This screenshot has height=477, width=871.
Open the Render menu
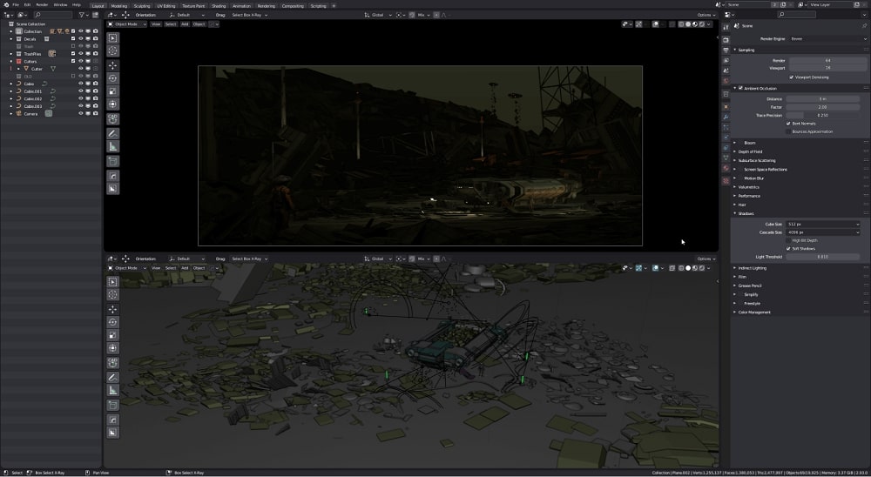coord(42,4)
